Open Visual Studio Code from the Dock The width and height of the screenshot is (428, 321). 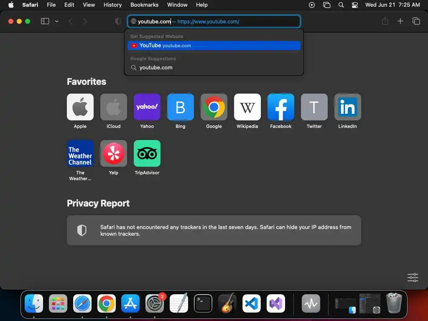251,303
